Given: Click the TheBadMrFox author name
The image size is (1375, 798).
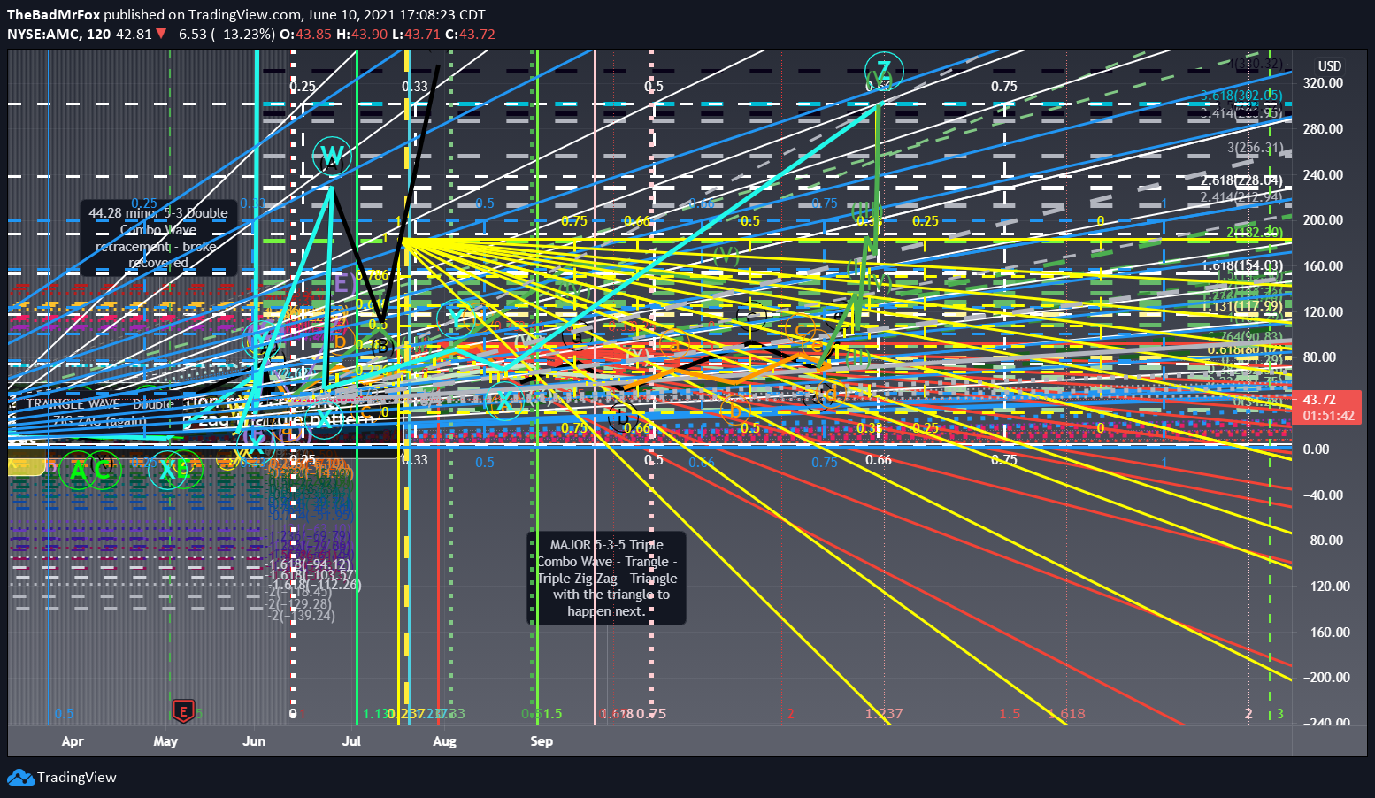Looking at the screenshot, I should point(53,14).
